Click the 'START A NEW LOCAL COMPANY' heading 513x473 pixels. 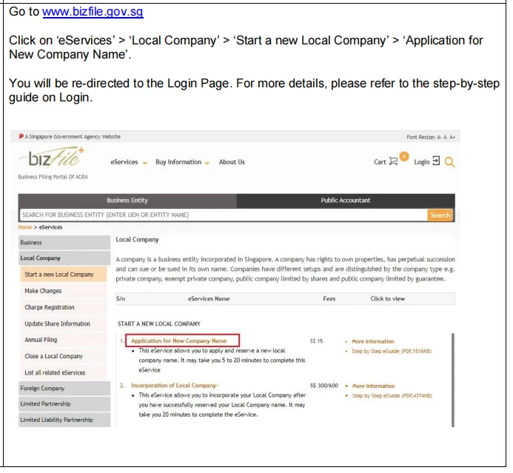tap(159, 323)
